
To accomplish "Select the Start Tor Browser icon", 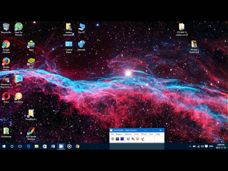I will [x=19, y=29].
